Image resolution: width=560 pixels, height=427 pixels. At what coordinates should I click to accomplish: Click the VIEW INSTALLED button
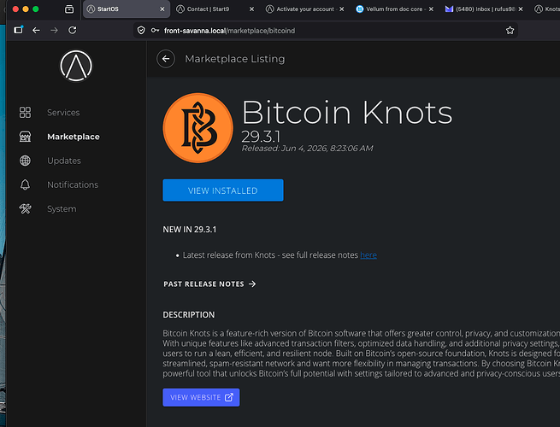[x=223, y=190]
